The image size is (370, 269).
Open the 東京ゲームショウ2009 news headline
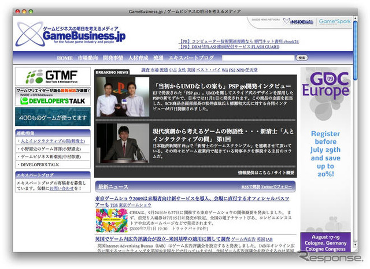(x=193, y=201)
